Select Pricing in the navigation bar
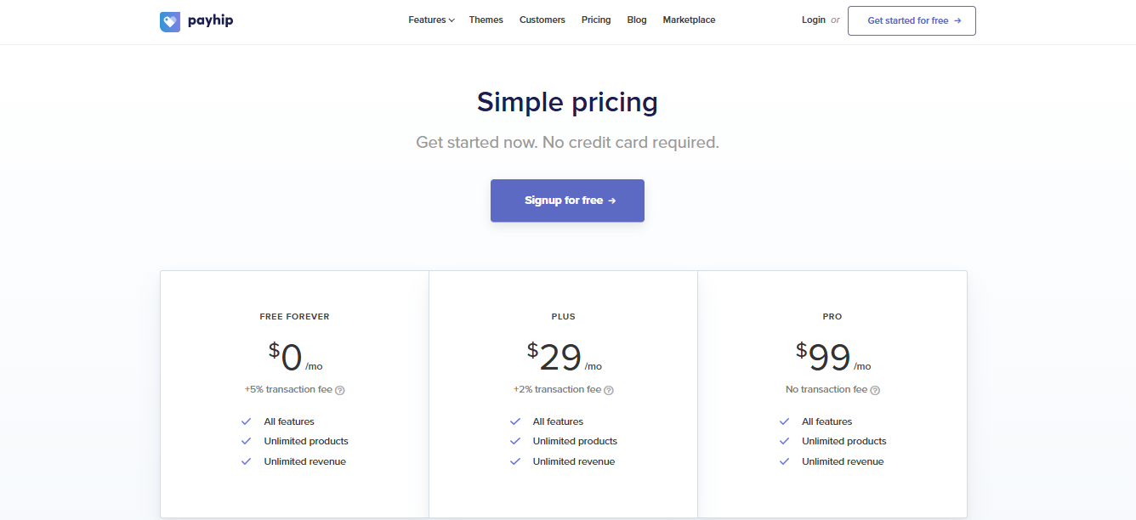The width and height of the screenshot is (1136, 520). click(596, 20)
